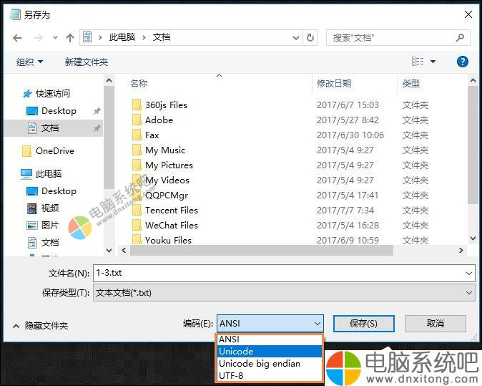
Task: Click the pin icon beside quick-access 文档
Action: click(97, 128)
